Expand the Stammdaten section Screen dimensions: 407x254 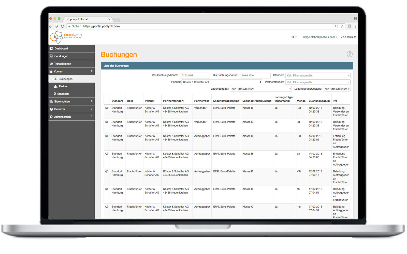71,101
